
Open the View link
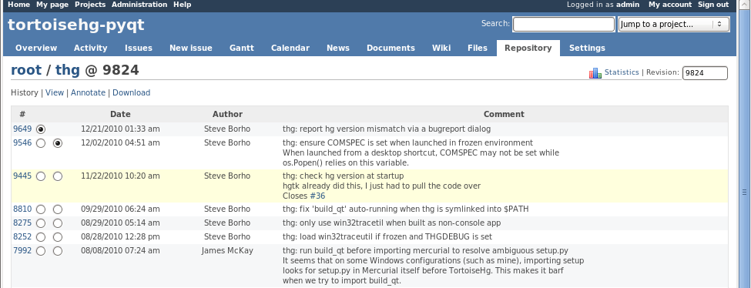tap(55, 93)
